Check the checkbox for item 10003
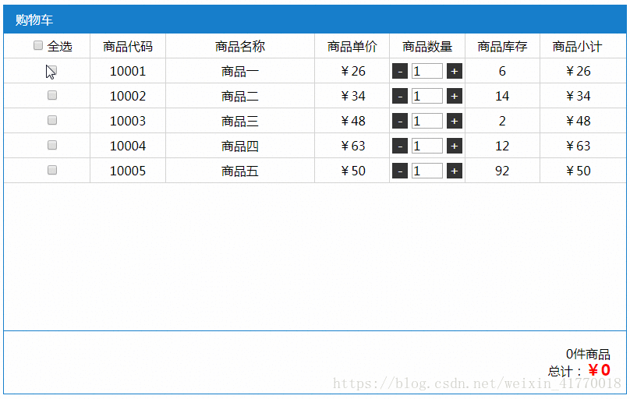Image resolution: width=630 pixels, height=399 pixels. tap(51, 120)
